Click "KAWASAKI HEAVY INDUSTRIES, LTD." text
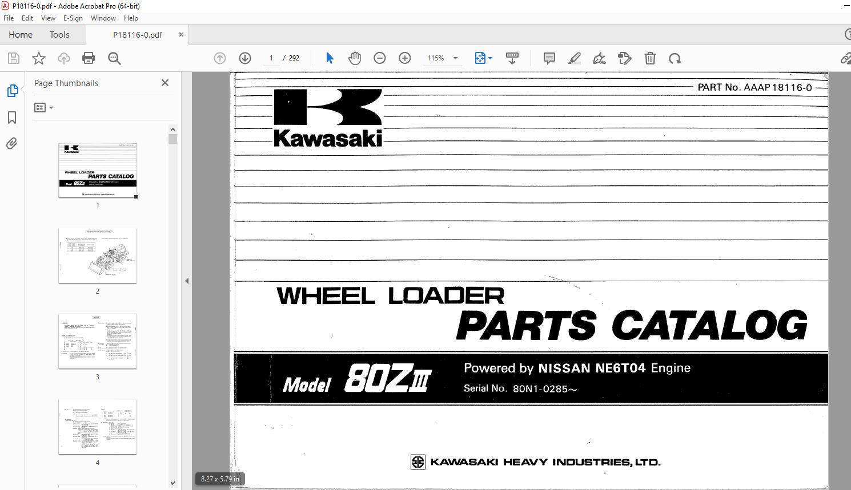Image resolution: width=851 pixels, height=490 pixels. pos(545,462)
